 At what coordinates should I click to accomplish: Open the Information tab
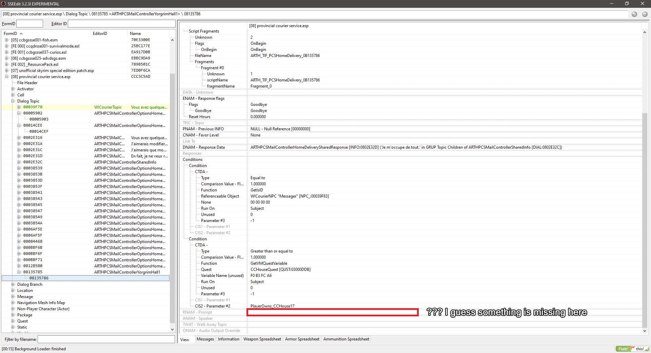point(229,339)
